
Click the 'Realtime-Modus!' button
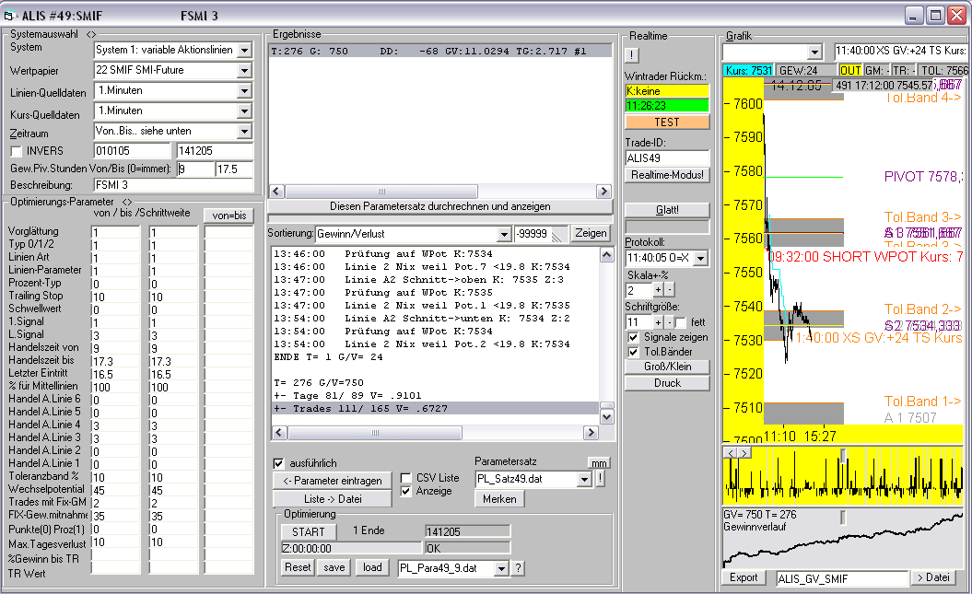pos(667,175)
